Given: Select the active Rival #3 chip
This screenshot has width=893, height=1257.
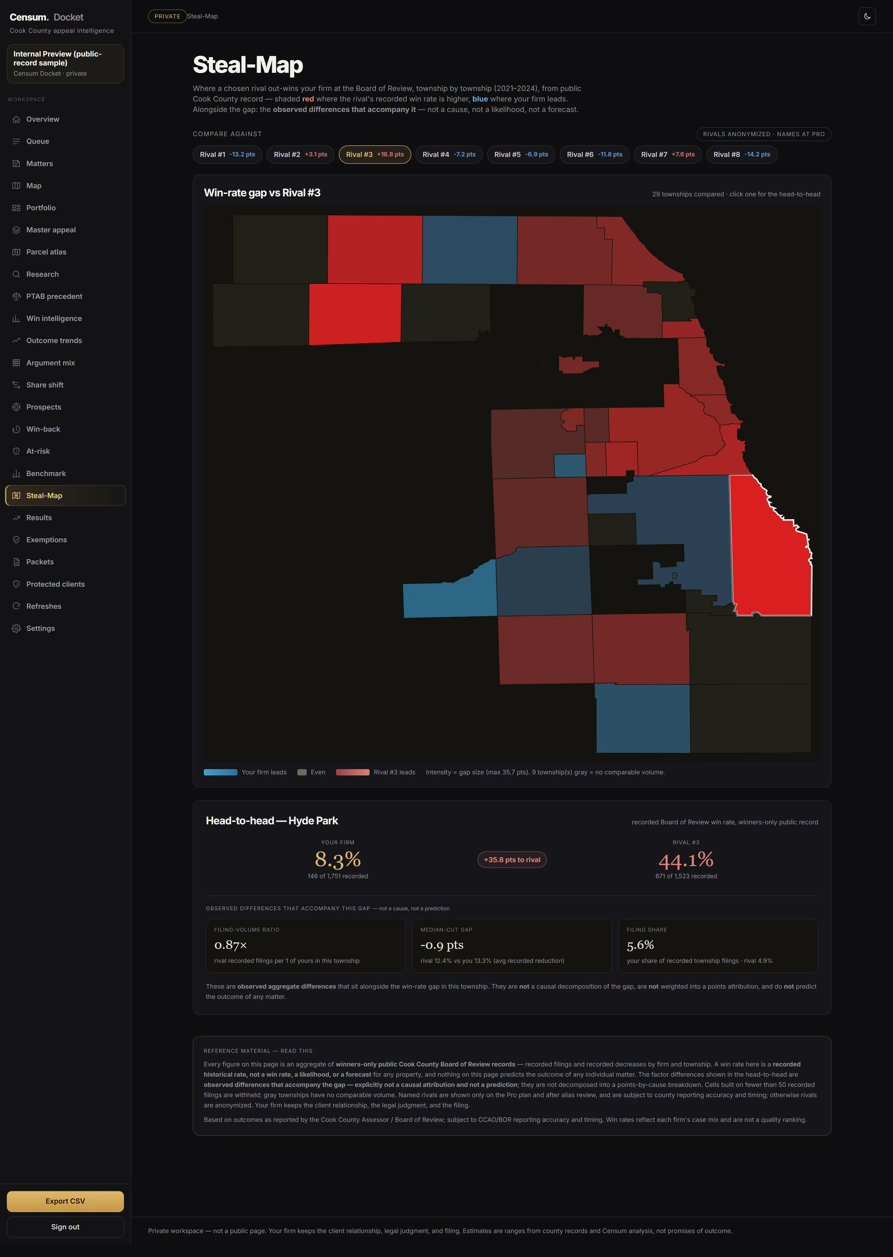Looking at the screenshot, I should coord(375,155).
